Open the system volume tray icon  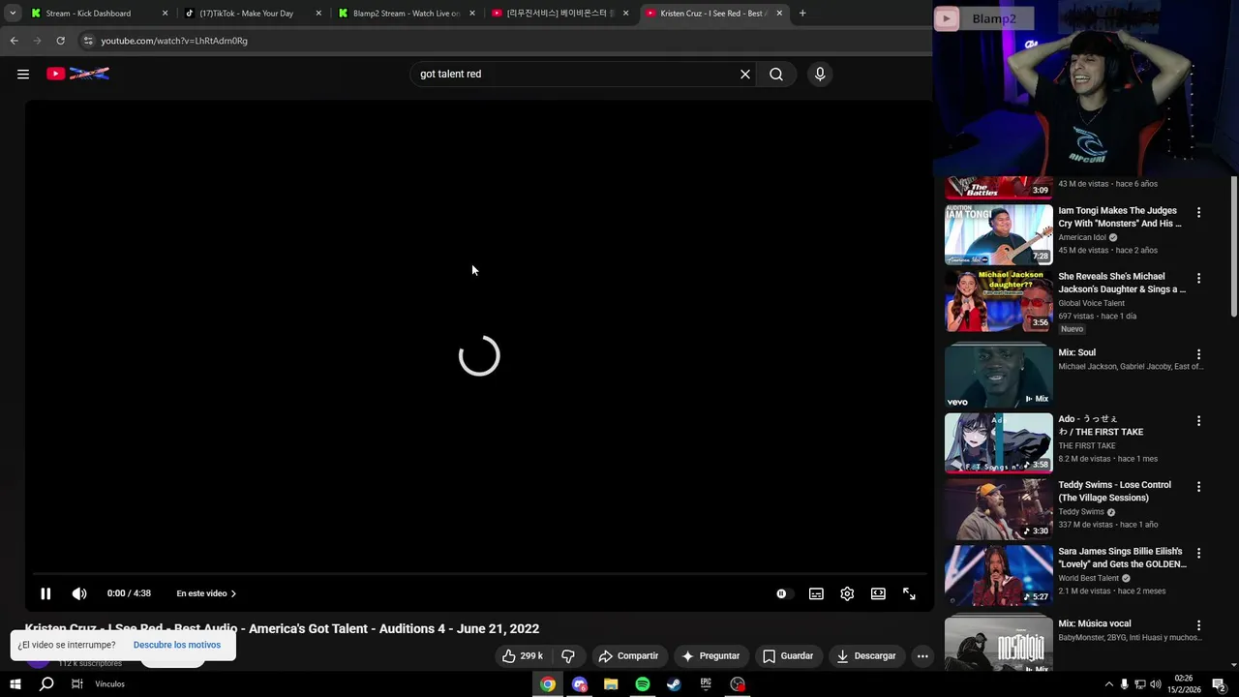pos(1155,684)
